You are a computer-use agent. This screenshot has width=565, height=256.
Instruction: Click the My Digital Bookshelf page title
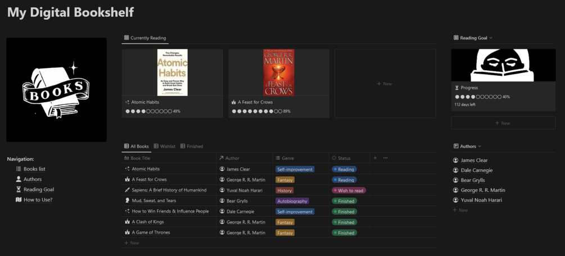pos(71,12)
